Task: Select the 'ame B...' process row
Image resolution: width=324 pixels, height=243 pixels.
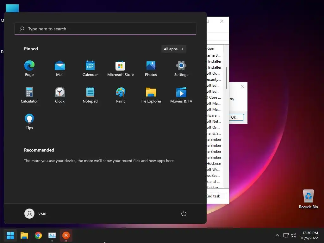Action: [215, 55]
